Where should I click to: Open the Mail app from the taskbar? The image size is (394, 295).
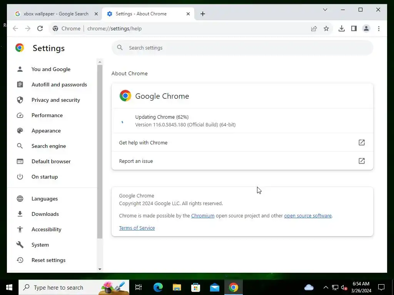coord(215,287)
